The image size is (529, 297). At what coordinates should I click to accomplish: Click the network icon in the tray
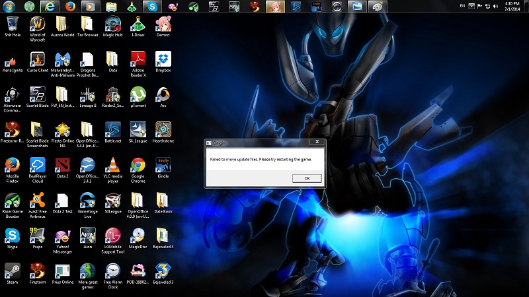(x=487, y=6)
